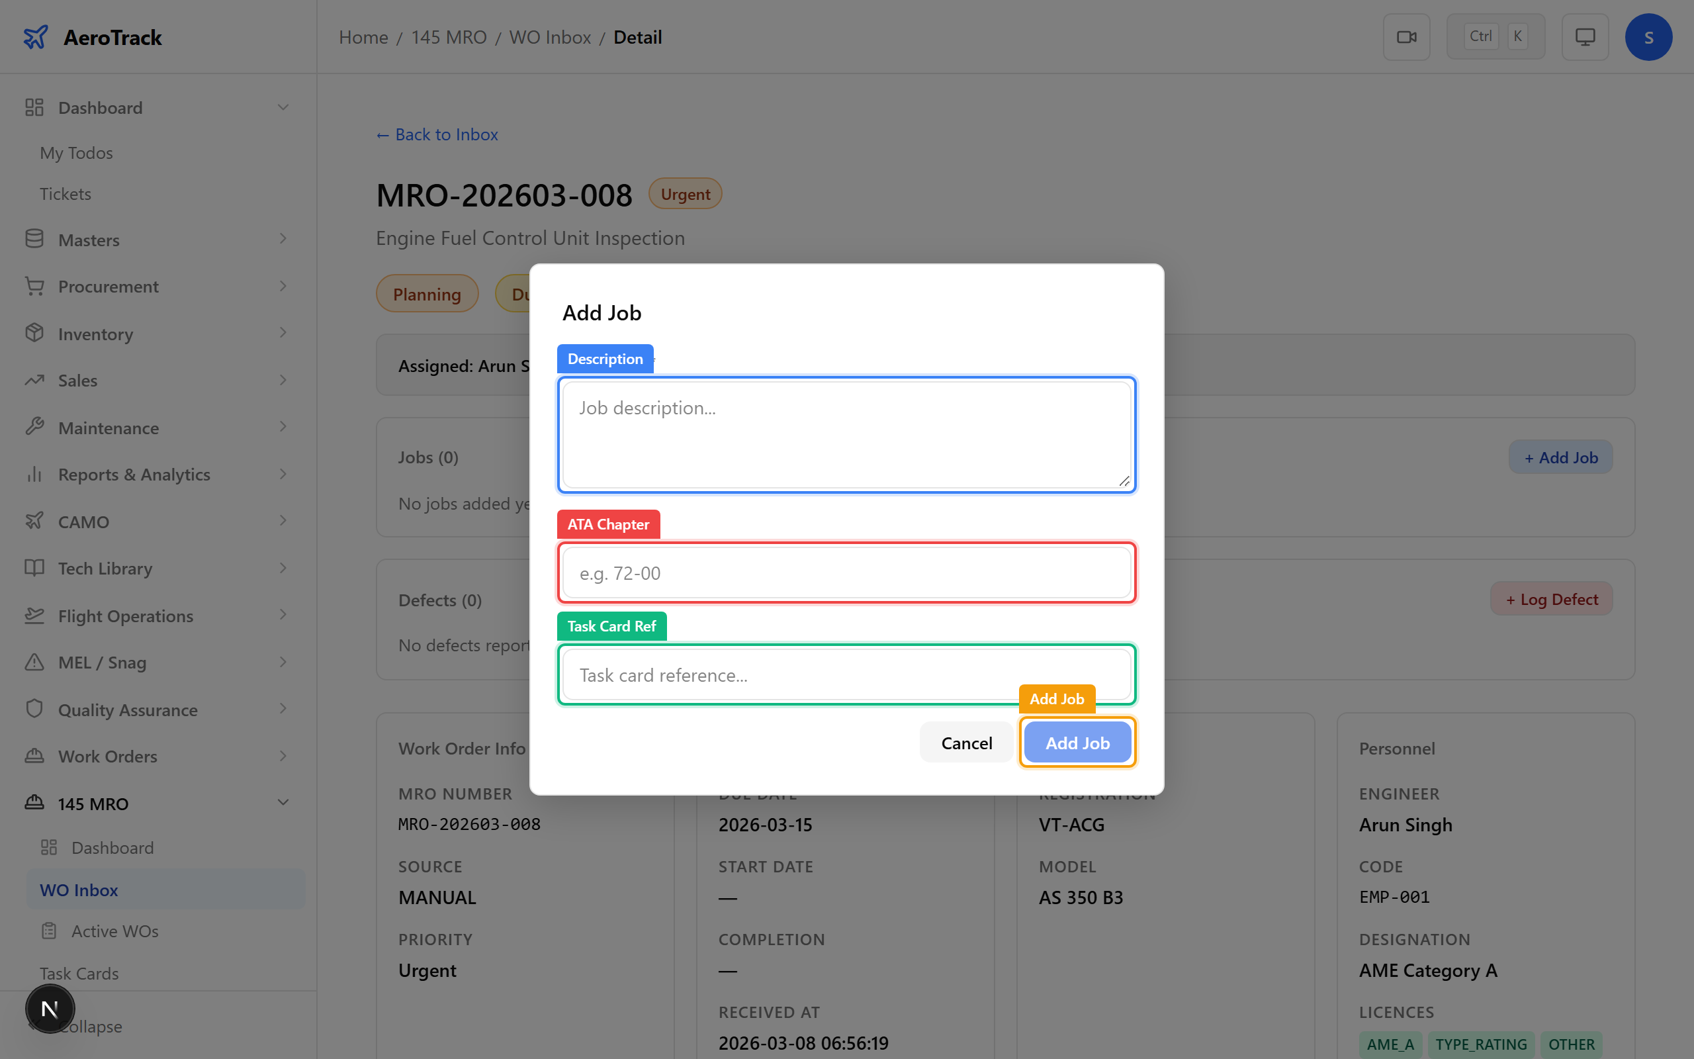Open the video recording icon in the top bar
The image size is (1694, 1059).
[x=1406, y=36]
